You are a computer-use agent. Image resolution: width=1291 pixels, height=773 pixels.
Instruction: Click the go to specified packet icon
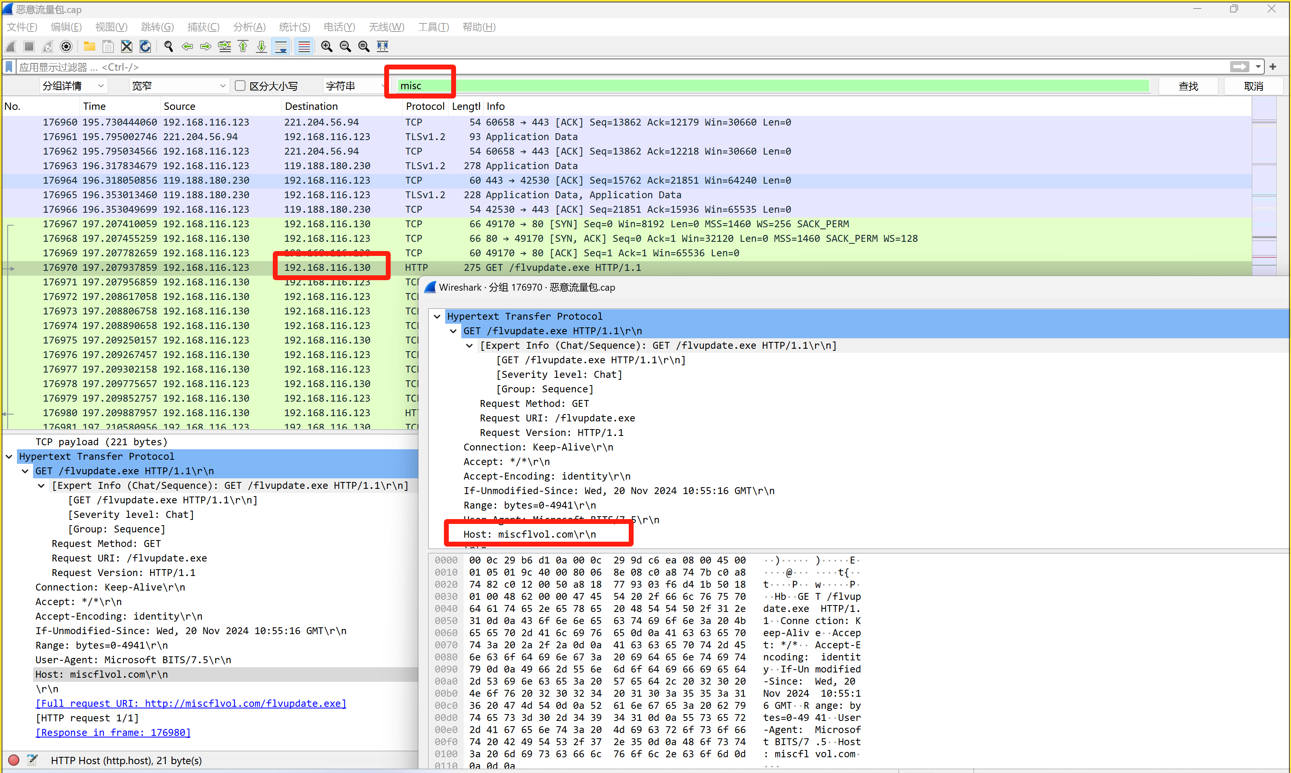(x=224, y=46)
